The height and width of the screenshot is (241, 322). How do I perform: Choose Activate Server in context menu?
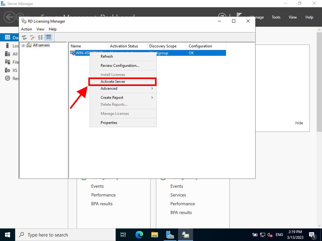click(x=123, y=82)
